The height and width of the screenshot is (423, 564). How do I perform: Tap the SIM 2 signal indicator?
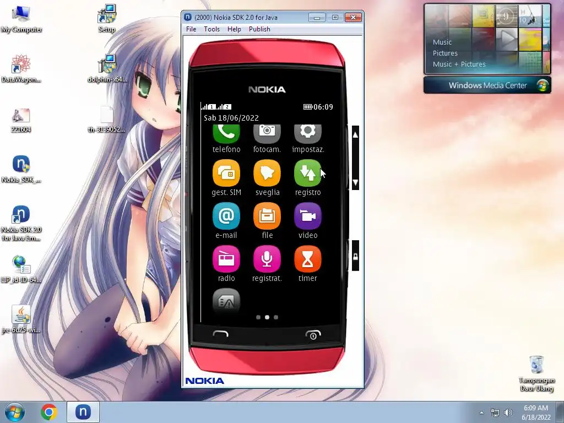pos(224,107)
